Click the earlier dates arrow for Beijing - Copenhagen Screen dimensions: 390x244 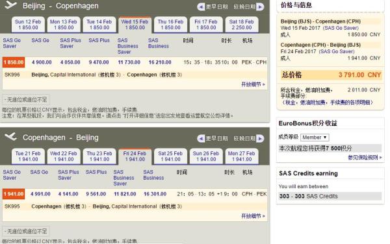point(201,7)
